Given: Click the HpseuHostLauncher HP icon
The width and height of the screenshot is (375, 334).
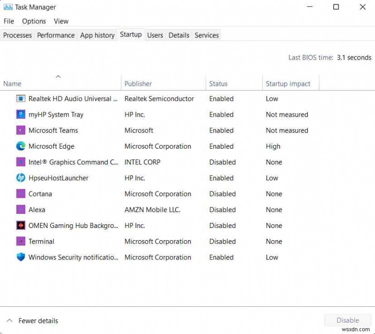Looking at the screenshot, I should point(21,178).
